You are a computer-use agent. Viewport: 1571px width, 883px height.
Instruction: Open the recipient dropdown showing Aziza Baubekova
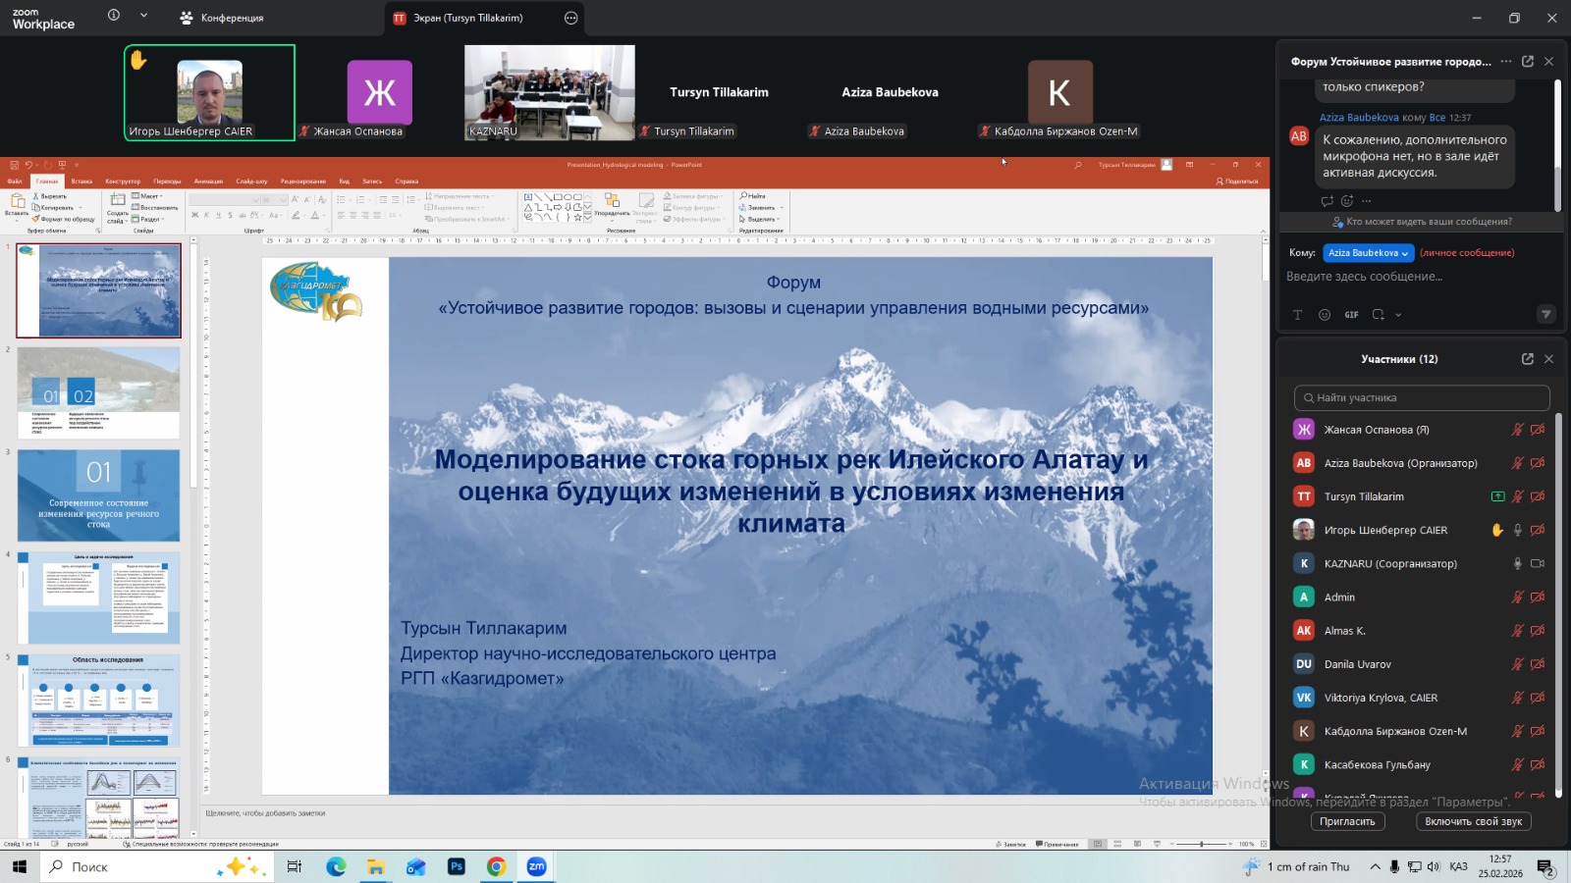1368,253
